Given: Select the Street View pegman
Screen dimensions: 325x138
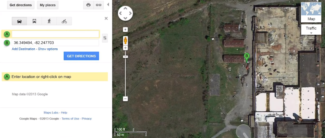Looking at the screenshot, I should point(125,40).
